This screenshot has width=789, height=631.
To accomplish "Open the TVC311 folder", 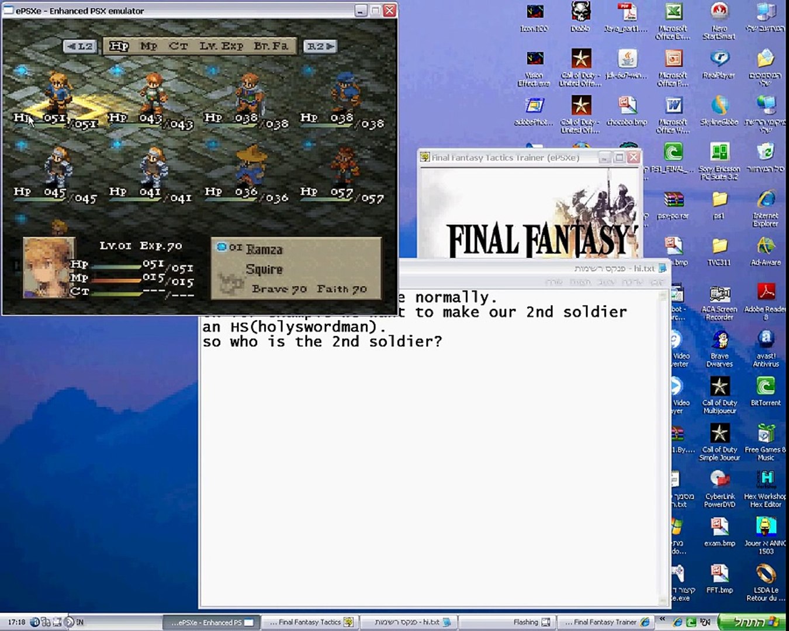I will tap(719, 251).
